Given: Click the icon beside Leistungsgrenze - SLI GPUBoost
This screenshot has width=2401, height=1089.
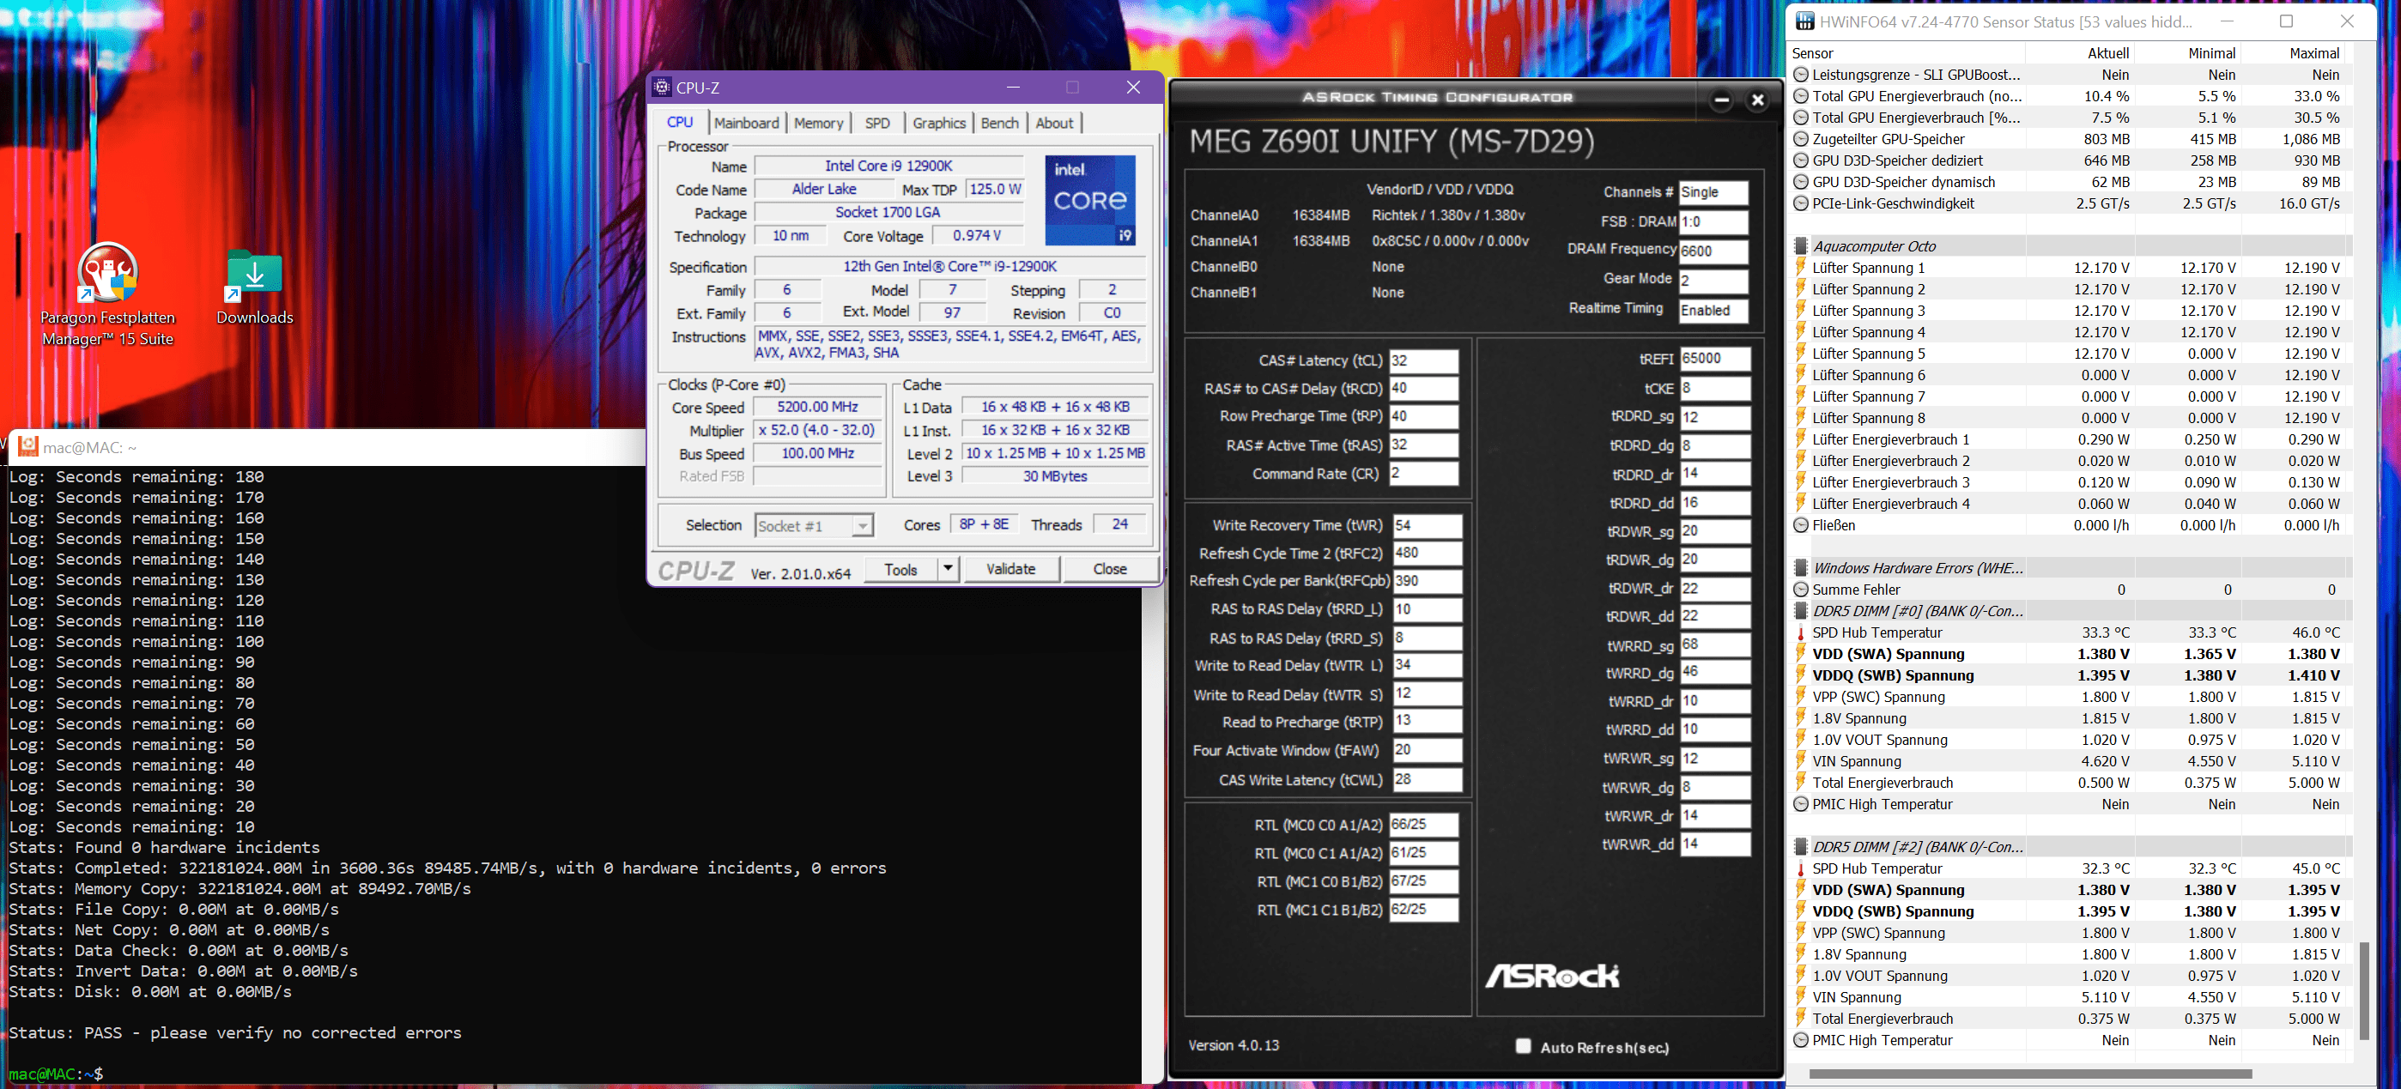Looking at the screenshot, I should pyautogui.click(x=1801, y=75).
